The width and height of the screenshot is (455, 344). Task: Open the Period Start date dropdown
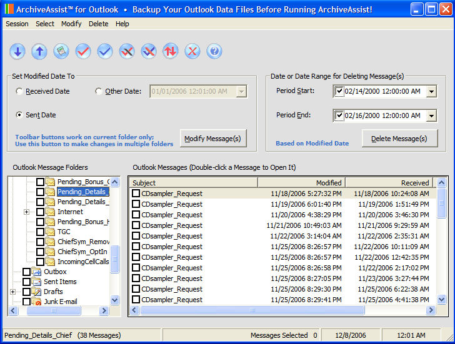pos(431,92)
